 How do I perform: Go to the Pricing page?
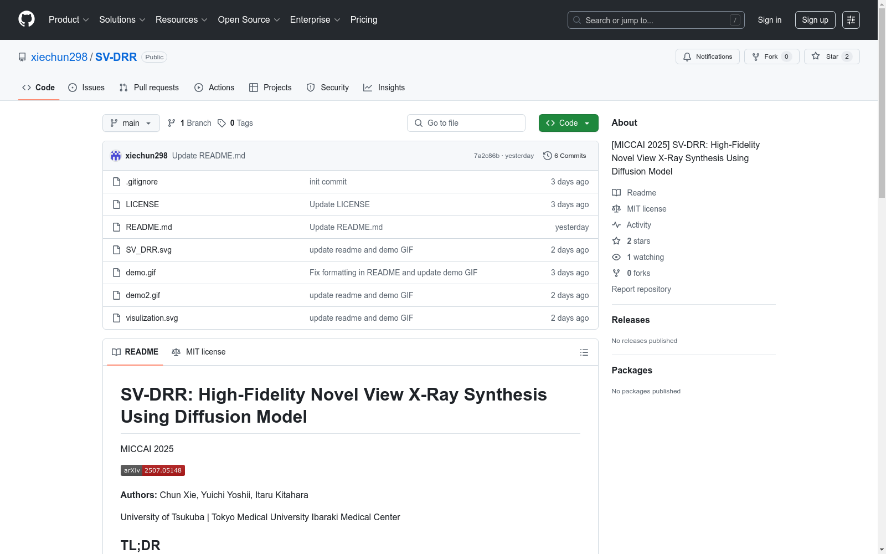pyautogui.click(x=364, y=20)
